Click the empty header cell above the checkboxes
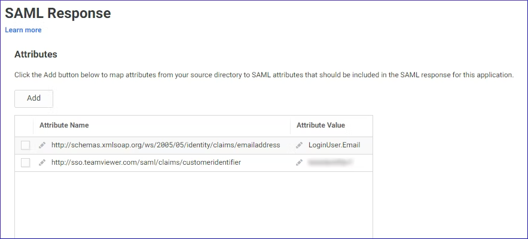The image size is (528, 239). tap(24, 126)
